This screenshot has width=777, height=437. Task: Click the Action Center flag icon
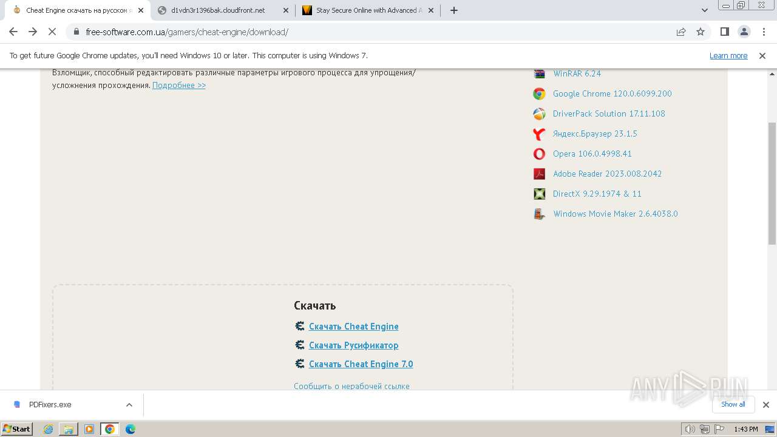(719, 429)
